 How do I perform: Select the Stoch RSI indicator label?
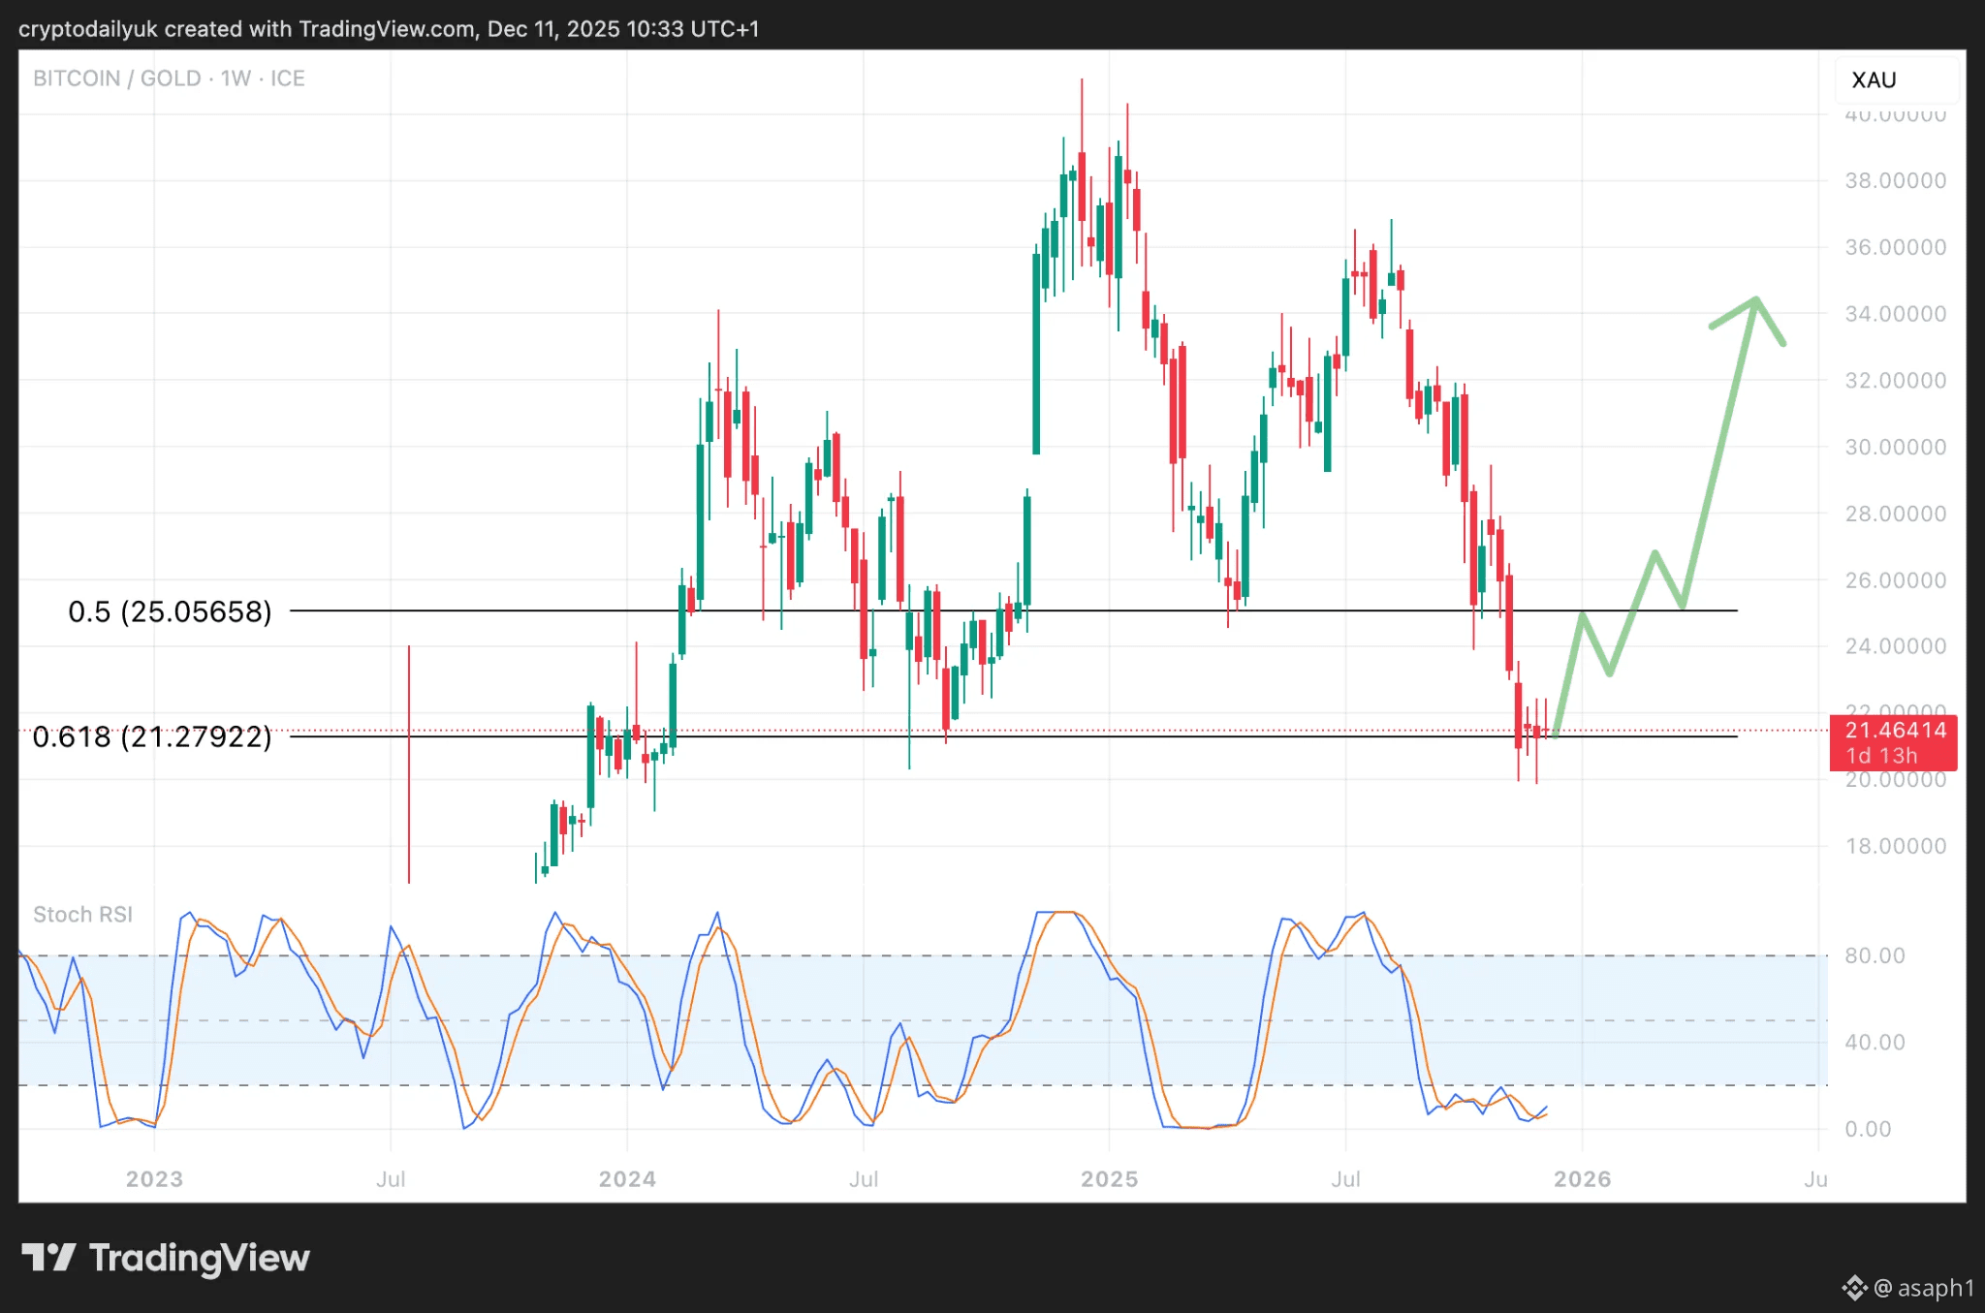[82, 915]
